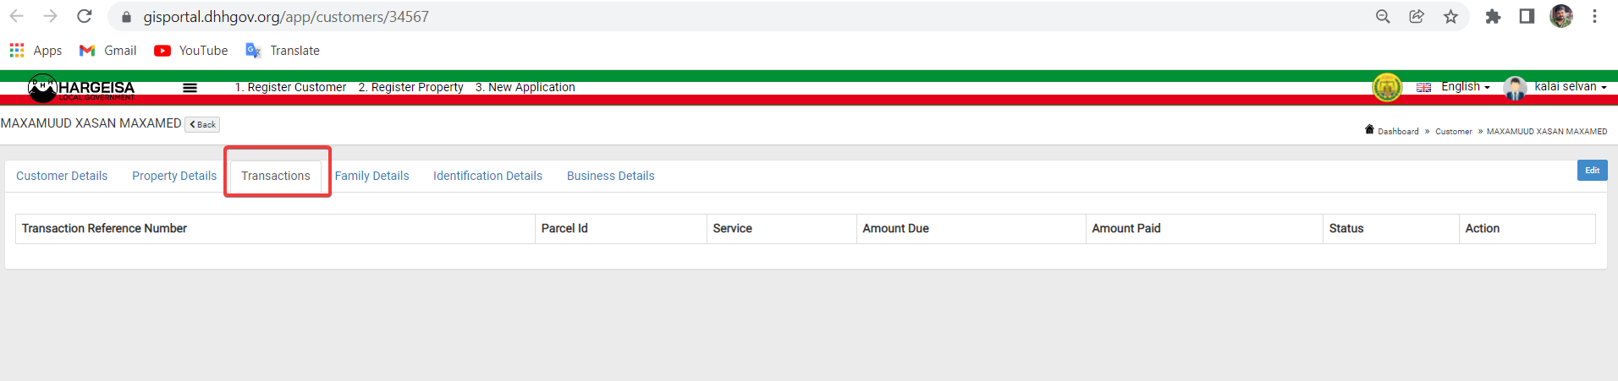Image resolution: width=1618 pixels, height=381 pixels.
Task: Open Chrome's three-dot menu
Action: tap(1594, 17)
